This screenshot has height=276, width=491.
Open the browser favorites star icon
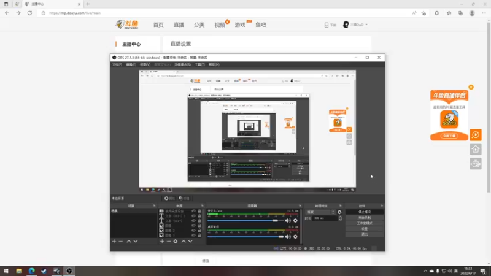[449, 13]
